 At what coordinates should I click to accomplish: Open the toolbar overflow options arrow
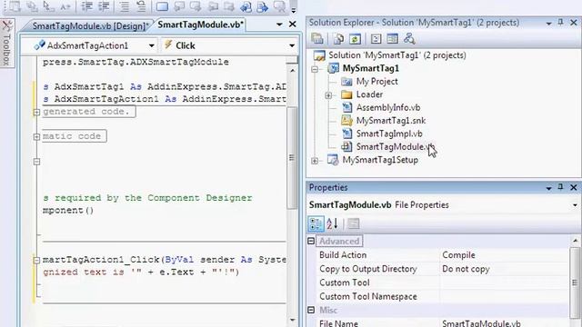pos(293,9)
